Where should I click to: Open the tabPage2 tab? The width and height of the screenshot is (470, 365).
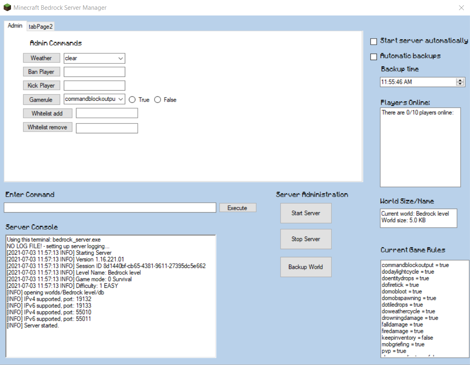click(41, 26)
